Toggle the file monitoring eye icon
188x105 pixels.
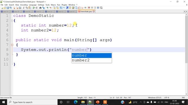(x=85, y=8)
